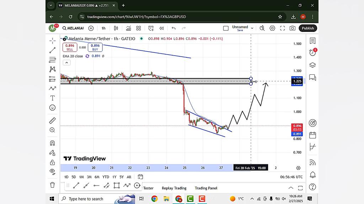Select the crosshair cursor tool
Screen dimensions: 364x204
(53, 41)
